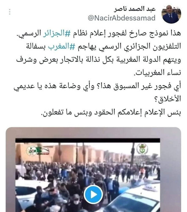Viewport: 187px width, 212px height.
Task: Click the line beginning التلفزيون الجزائري
Action: [x=104, y=47]
